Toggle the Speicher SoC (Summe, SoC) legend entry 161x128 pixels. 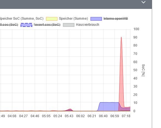coord(22,19)
